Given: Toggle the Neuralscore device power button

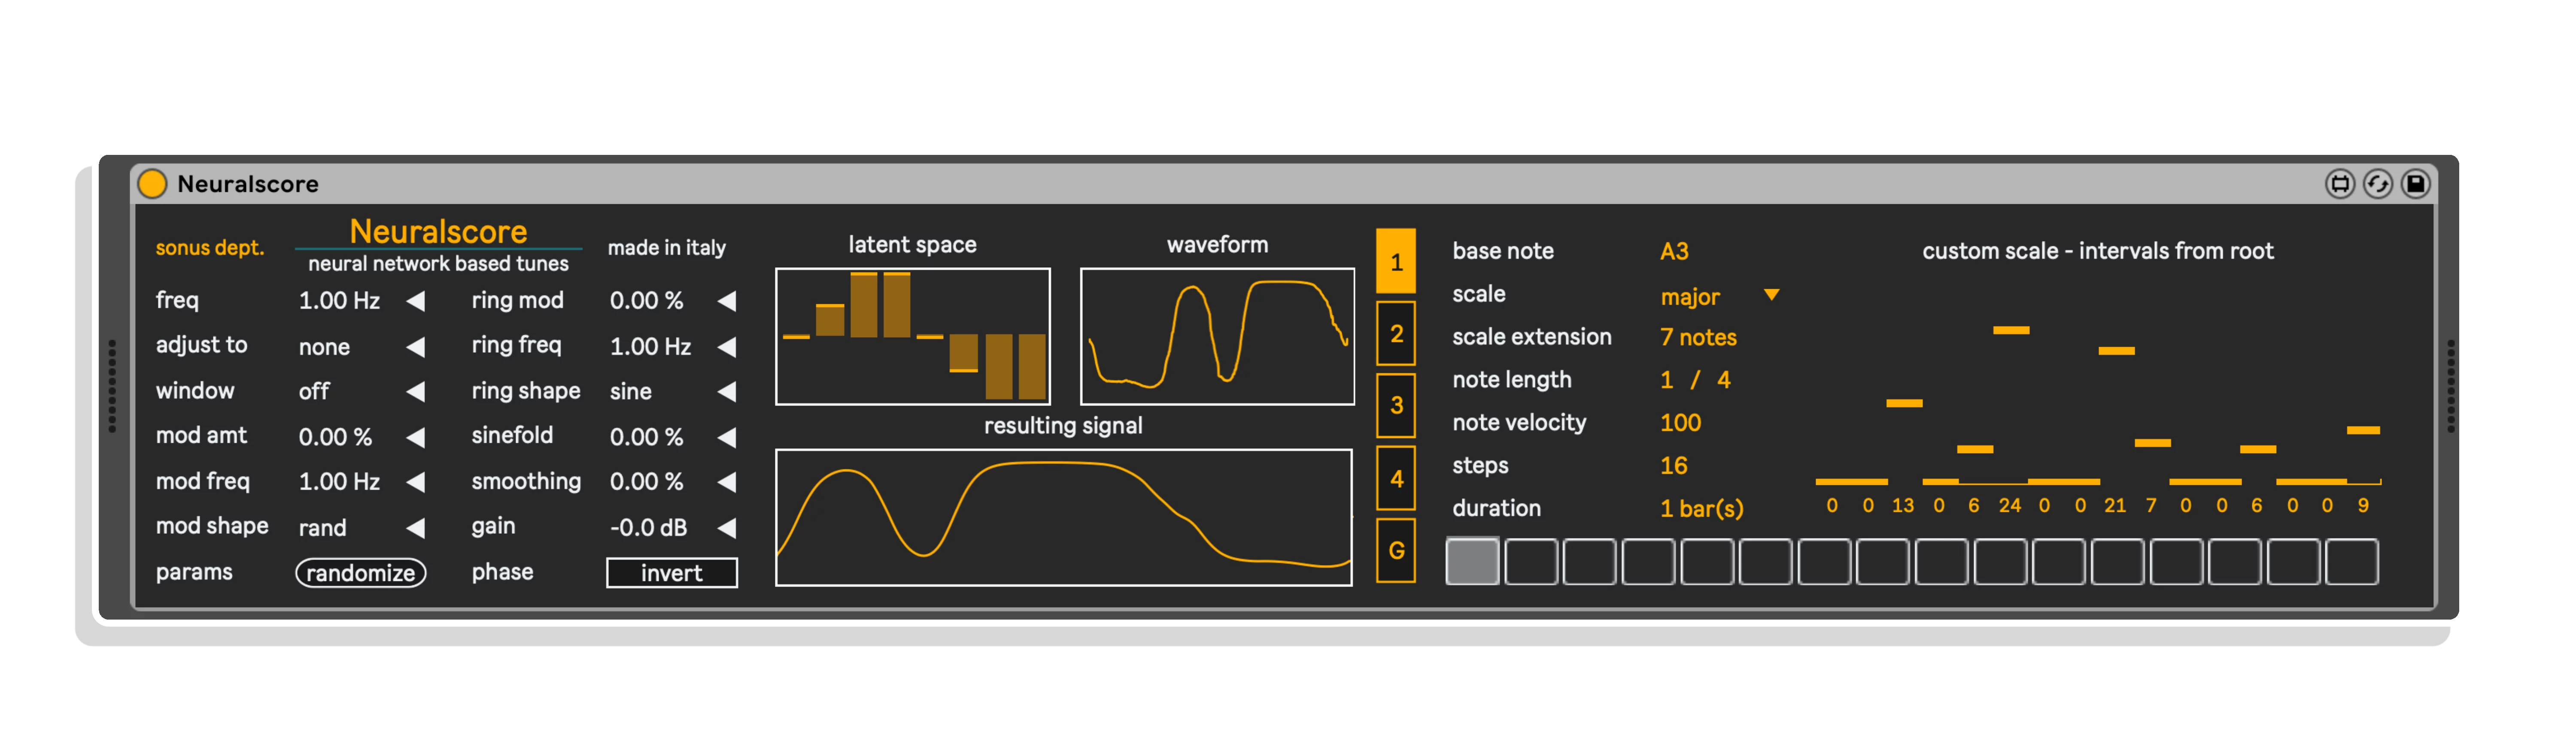Looking at the screenshot, I should (x=152, y=184).
